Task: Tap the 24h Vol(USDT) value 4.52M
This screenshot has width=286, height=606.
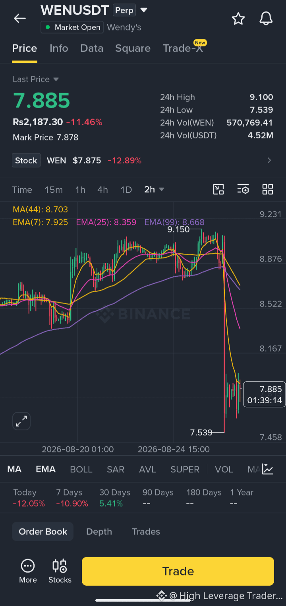Action: [x=261, y=135]
